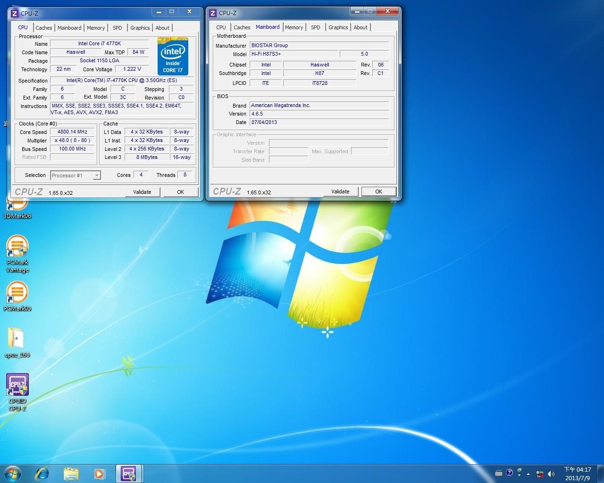Viewport: 604px width, 483px height.
Task: Switch to Caches tab in left CPU-Z window
Action: coord(44,28)
